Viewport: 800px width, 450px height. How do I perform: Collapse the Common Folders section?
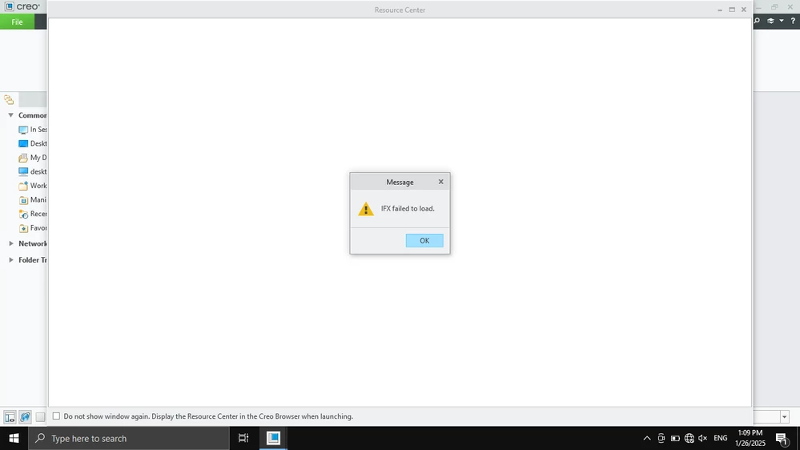[10, 115]
